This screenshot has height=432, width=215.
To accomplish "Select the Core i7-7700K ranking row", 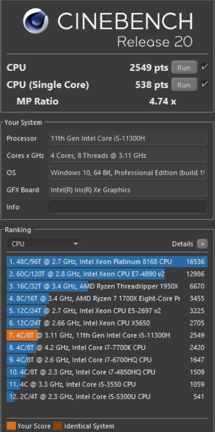I will [x=107, y=348].
